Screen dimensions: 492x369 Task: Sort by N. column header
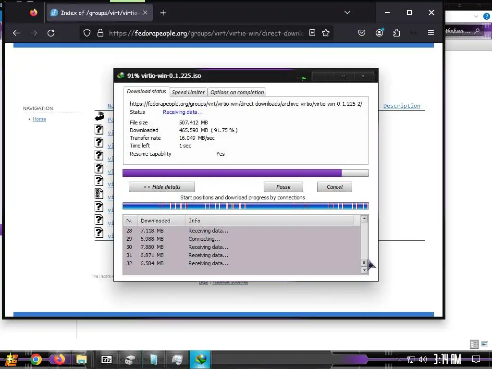130,221
